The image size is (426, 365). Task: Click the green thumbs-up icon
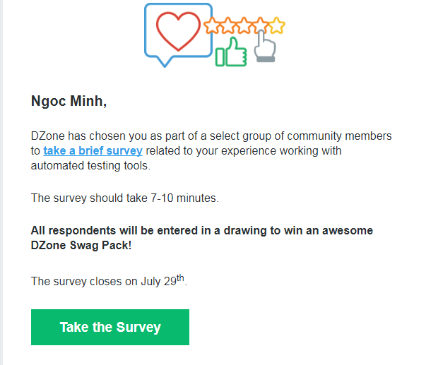tap(231, 52)
